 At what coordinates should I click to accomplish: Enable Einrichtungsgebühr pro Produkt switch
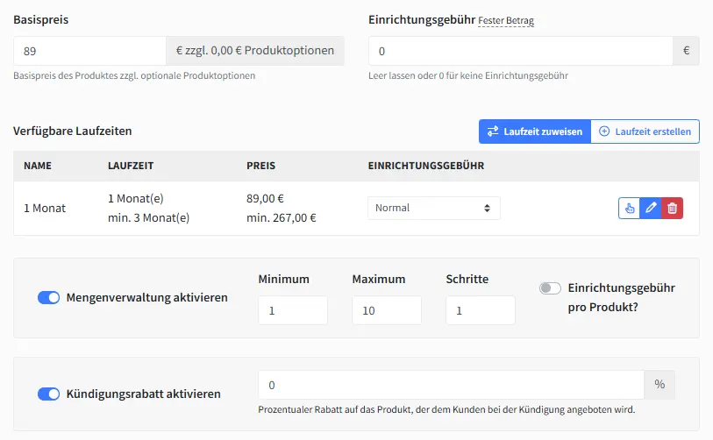pos(550,288)
